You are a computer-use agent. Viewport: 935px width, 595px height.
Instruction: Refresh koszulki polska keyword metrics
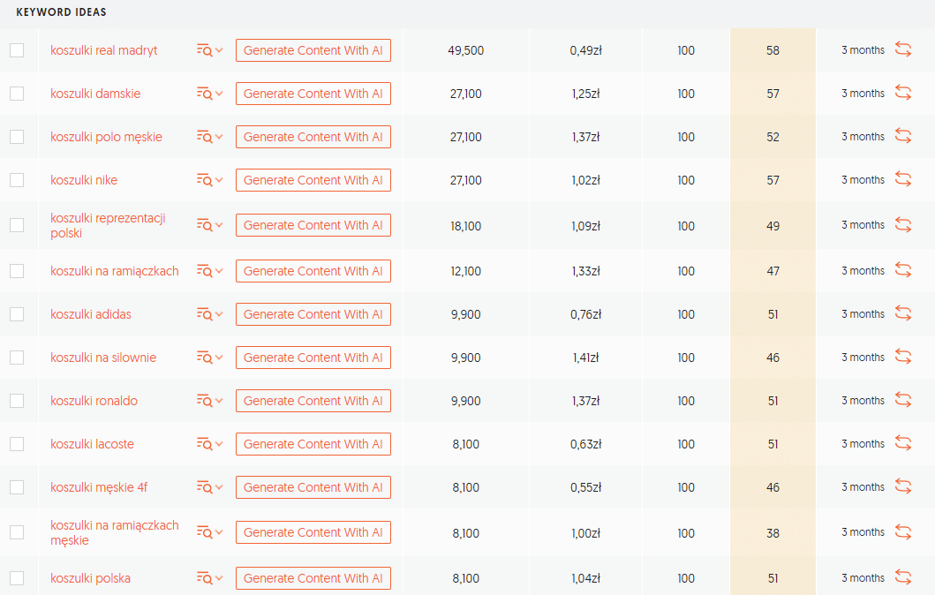pyautogui.click(x=903, y=577)
